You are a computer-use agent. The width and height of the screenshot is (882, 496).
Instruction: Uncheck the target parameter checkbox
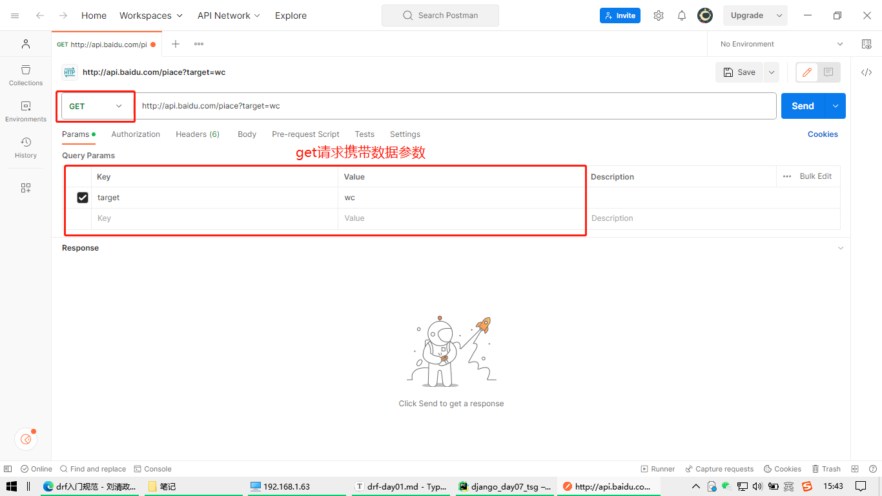click(83, 198)
